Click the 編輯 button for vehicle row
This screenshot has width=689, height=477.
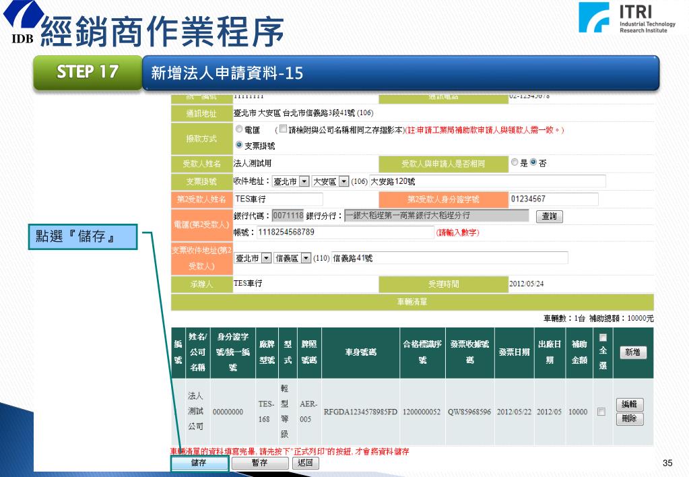click(x=629, y=404)
